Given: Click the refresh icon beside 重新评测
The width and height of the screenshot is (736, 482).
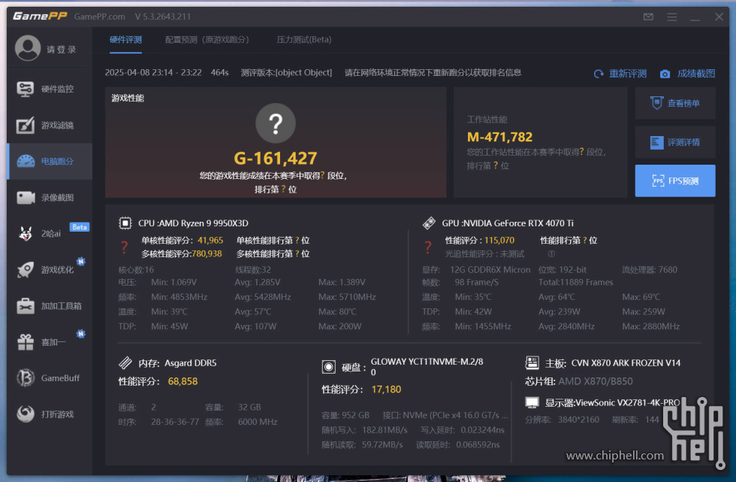Looking at the screenshot, I should coord(599,74).
